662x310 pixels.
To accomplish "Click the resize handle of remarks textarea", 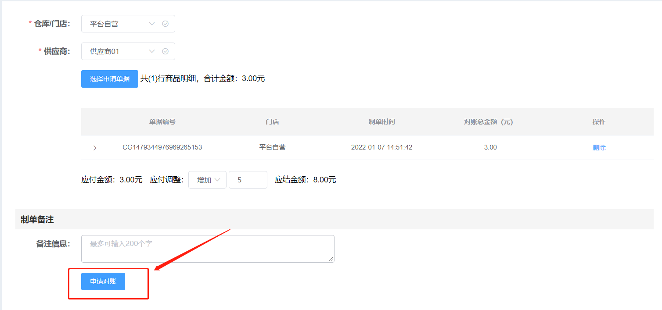I will click(331, 260).
